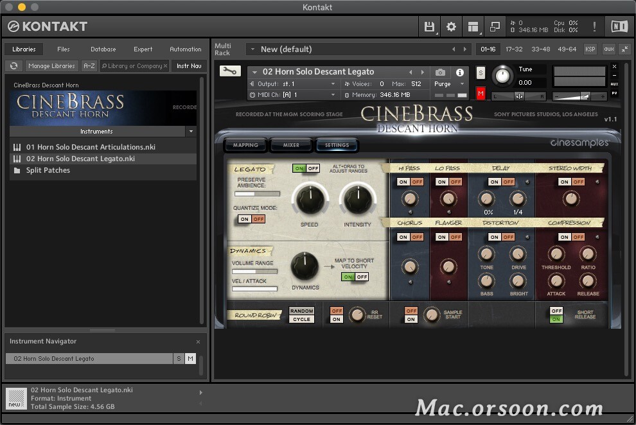This screenshot has width=636, height=425.
Task: Toggle Chorus effect ON/OFF
Action: coord(411,237)
